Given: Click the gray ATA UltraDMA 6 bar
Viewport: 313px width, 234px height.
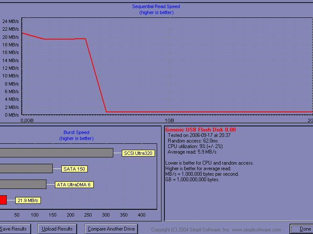Looking at the screenshot, I should point(23,184).
